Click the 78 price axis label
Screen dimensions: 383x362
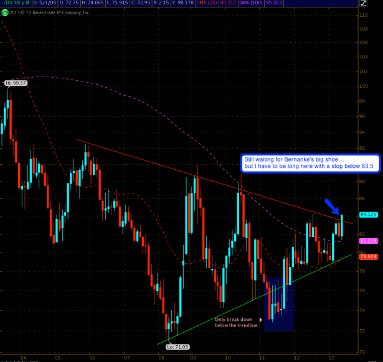pyautogui.click(x=362, y=271)
